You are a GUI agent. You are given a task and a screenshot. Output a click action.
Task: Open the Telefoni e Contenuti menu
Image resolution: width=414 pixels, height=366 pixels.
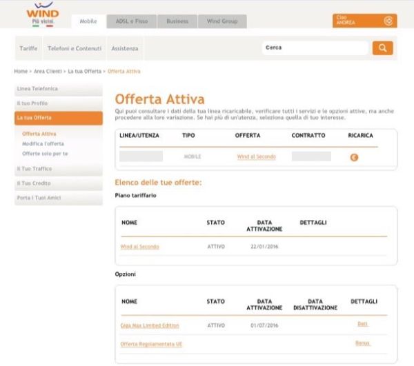(75, 48)
